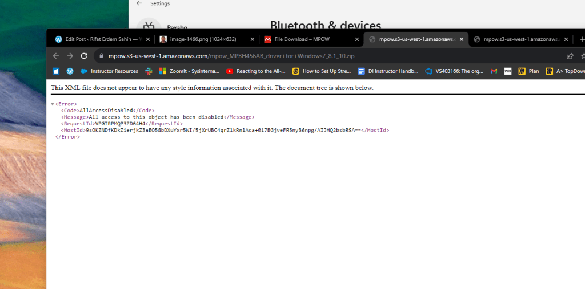The image size is (585, 289).
Task: Open Reacting to the All-... bookmark
Action: coord(256,71)
